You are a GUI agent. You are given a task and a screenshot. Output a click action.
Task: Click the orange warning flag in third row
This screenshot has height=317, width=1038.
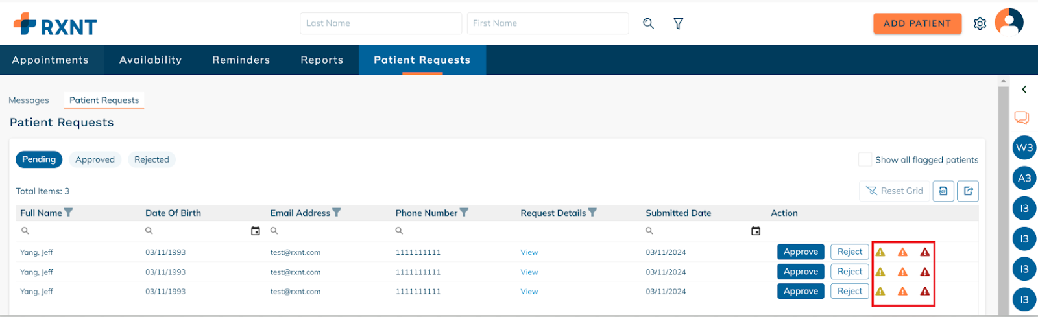coord(902,292)
